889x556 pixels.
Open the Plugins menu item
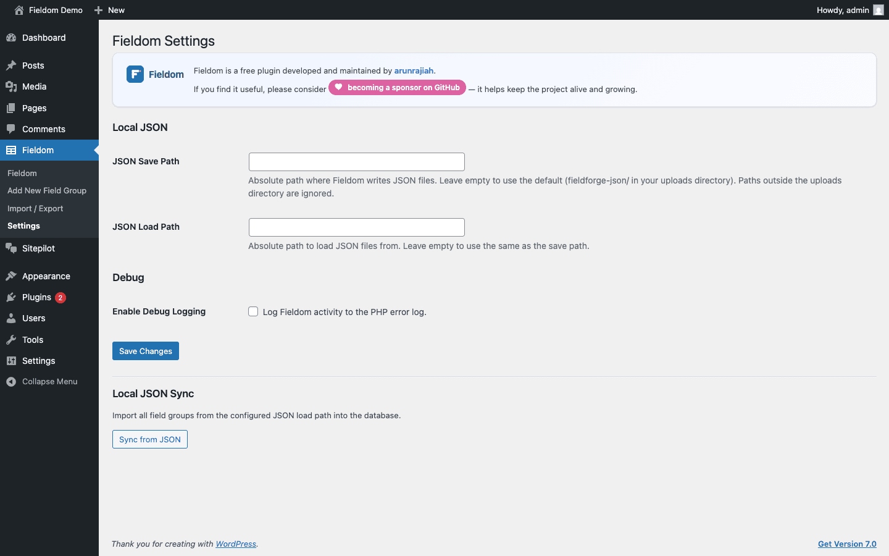click(x=49, y=297)
